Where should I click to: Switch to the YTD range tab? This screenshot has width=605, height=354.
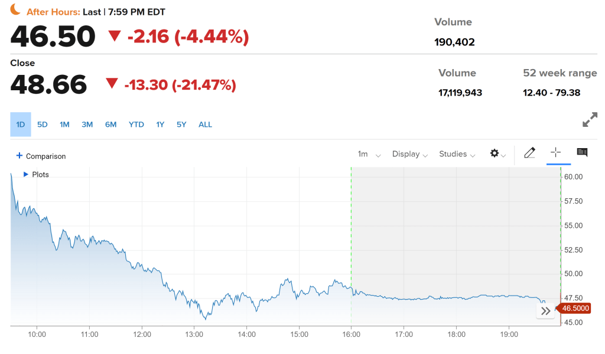pyautogui.click(x=136, y=124)
